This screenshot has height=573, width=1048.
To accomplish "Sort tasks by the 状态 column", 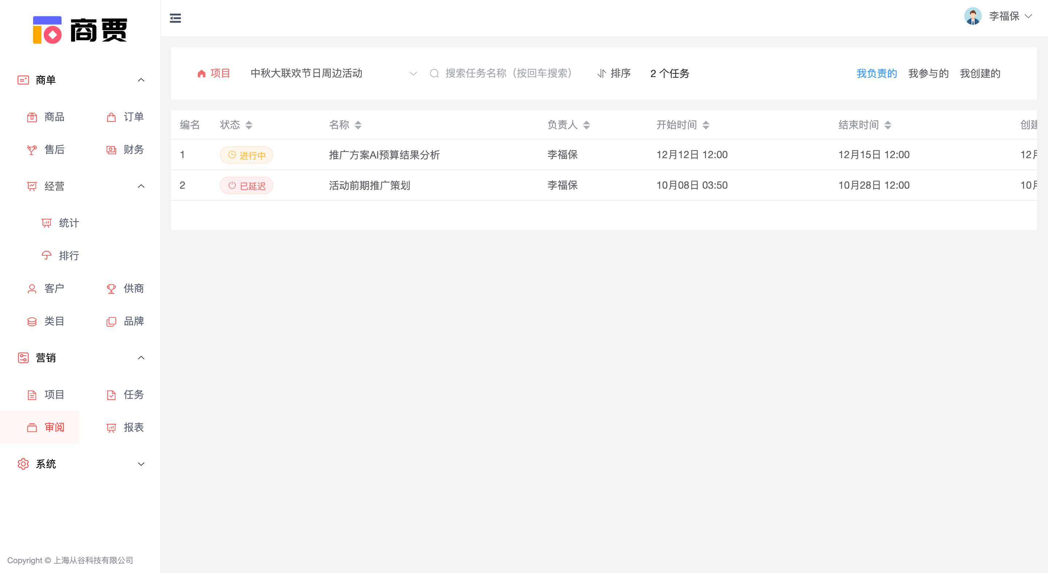I will coord(249,125).
